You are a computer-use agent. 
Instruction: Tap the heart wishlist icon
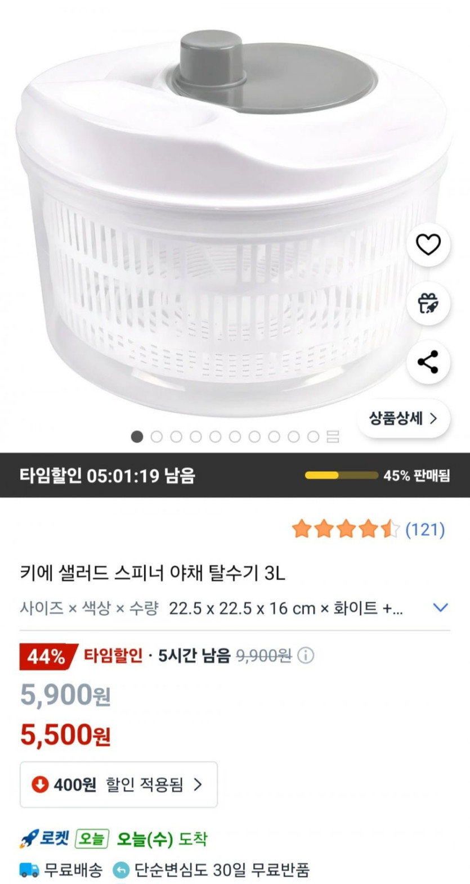pyautogui.click(x=428, y=244)
